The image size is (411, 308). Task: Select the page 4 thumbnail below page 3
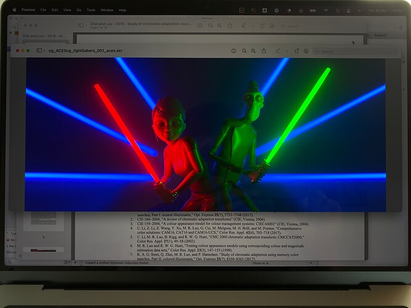[44, 250]
